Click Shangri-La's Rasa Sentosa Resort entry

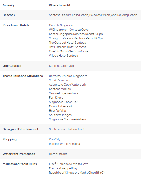point(76,38)
